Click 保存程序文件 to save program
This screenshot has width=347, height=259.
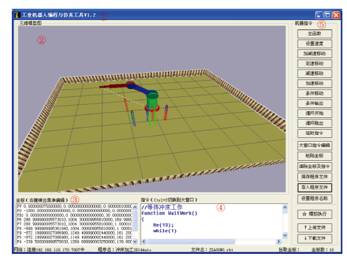(315, 177)
